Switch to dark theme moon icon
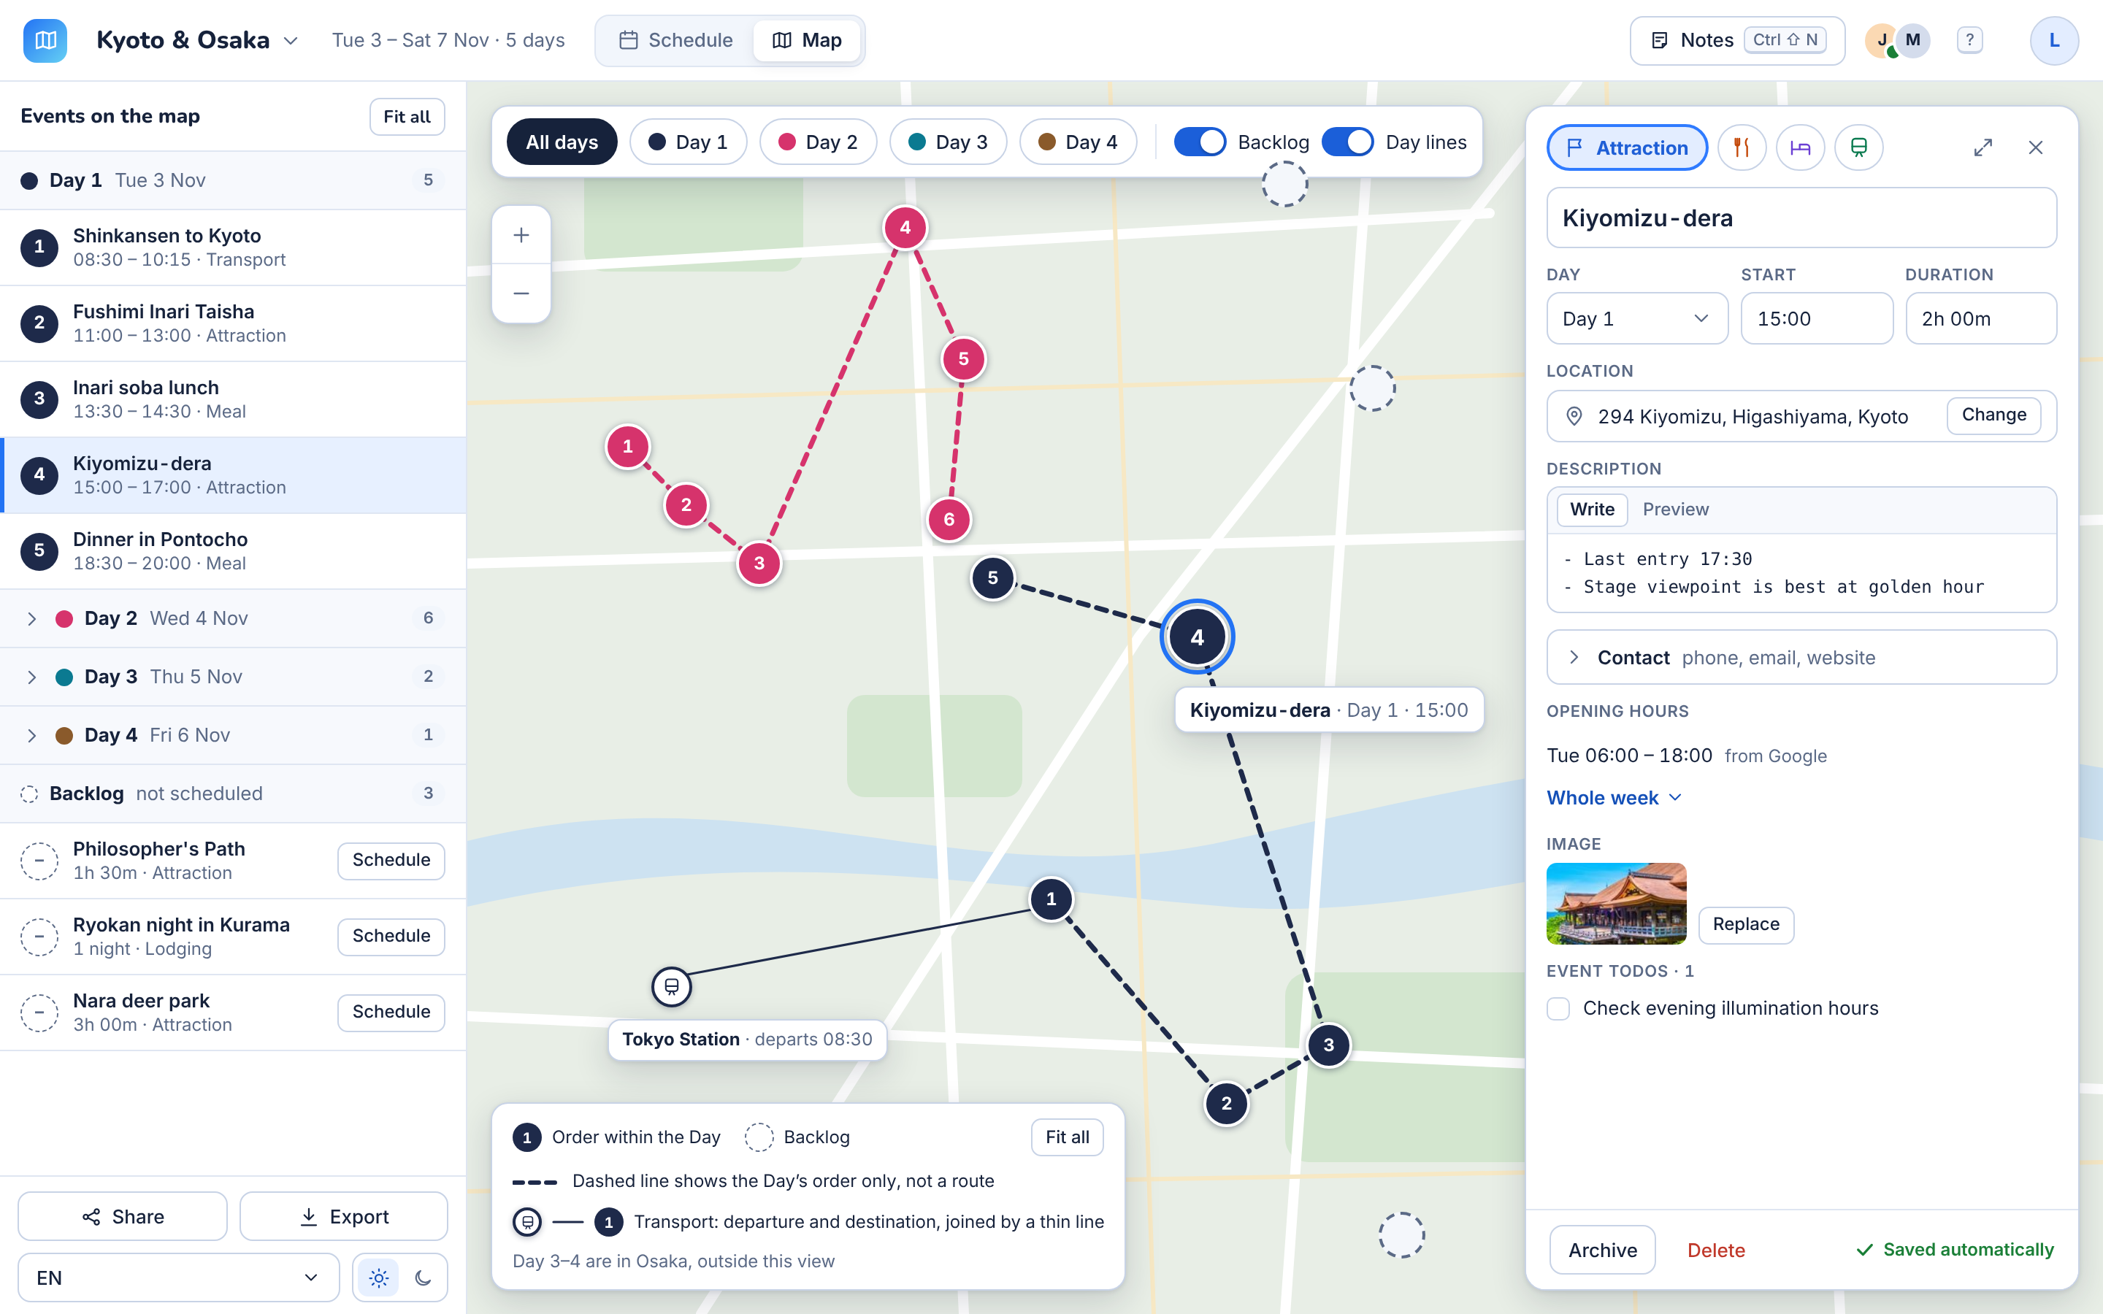This screenshot has height=1314, width=2103. pos(424,1277)
